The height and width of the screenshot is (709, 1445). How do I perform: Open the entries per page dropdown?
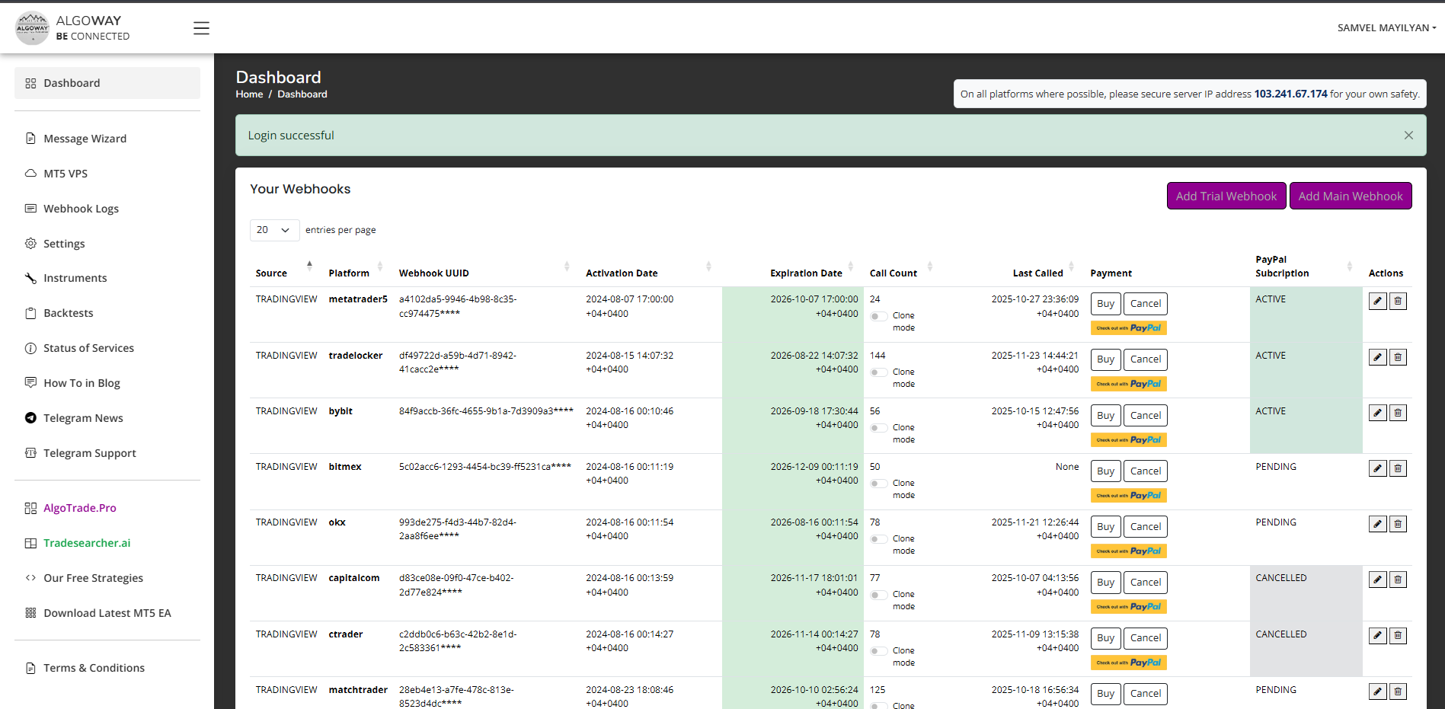click(274, 230)
